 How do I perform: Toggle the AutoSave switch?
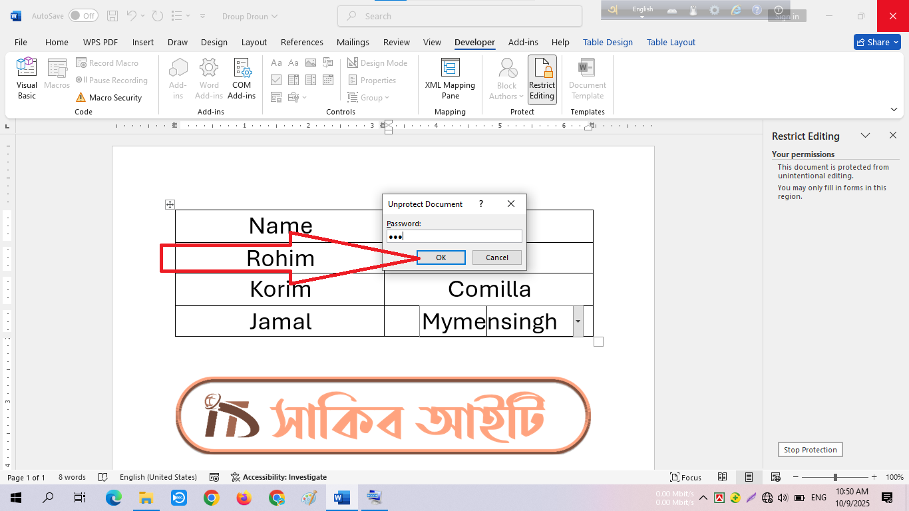pos(83,16)
